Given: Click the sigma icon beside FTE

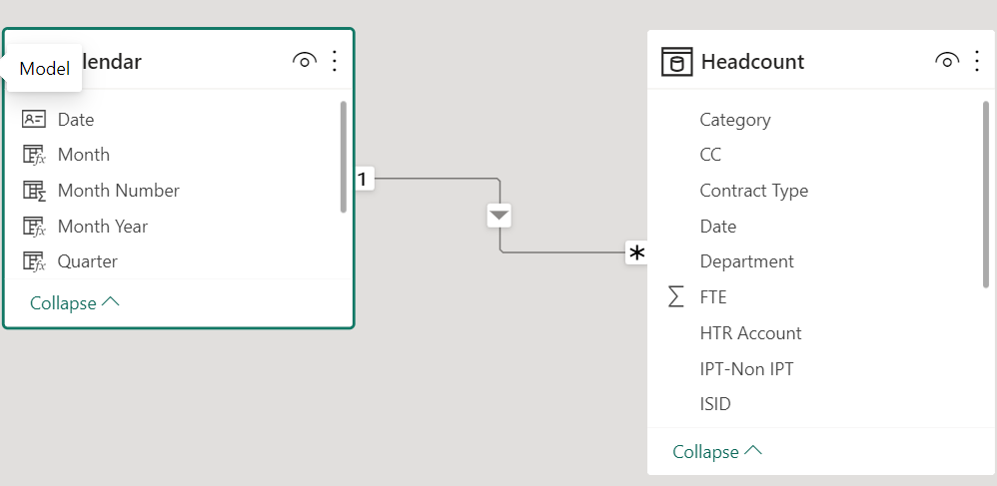Looking at the screenshot, I should [x=676, y=296].
